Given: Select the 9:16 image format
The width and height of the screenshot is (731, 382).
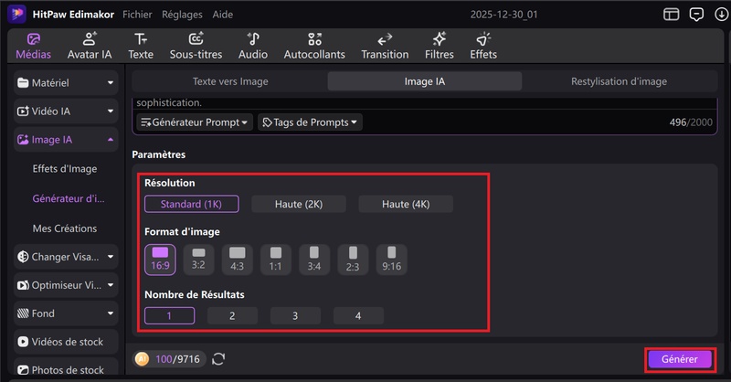Looking at the screenshot, I should pos(391,259).
